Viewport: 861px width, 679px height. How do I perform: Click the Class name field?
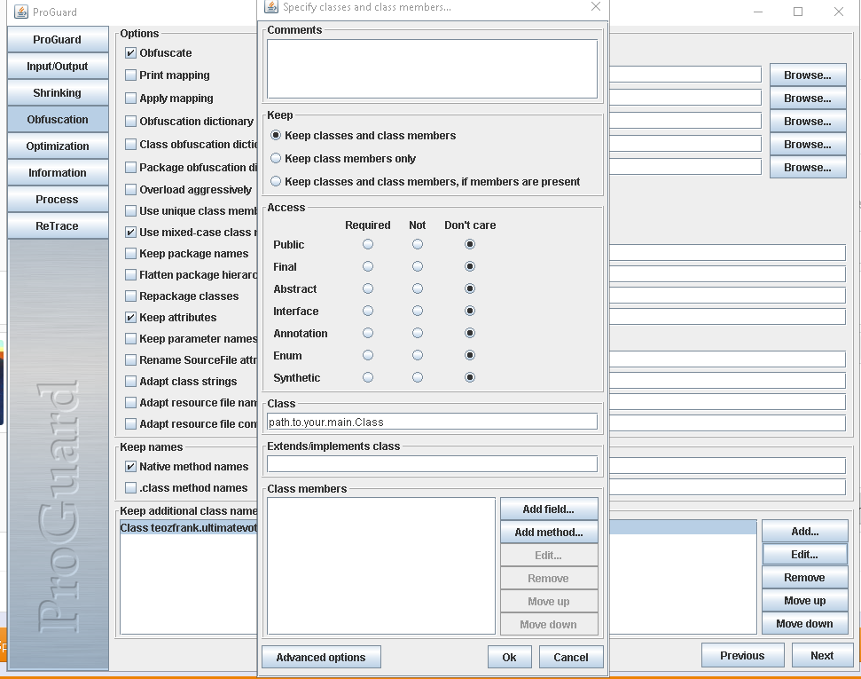(432, 422)
